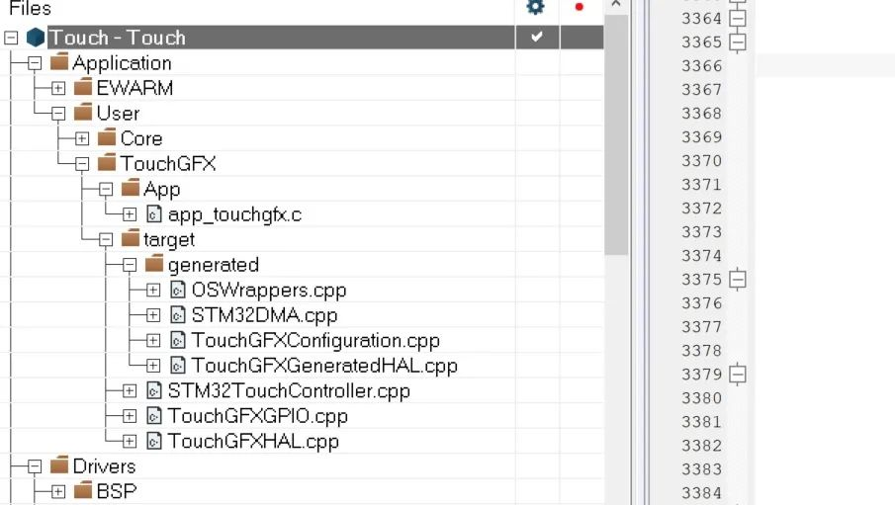
Task: Expand OSWrappers.cpp file node
Action: pos(153,290)
